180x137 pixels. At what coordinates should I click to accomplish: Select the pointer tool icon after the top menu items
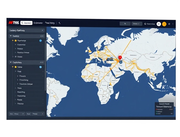pos(59,23)
